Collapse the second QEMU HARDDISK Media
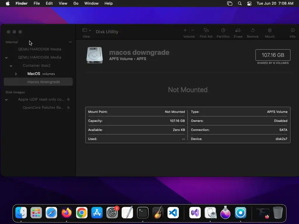This screenshot has height=224, width=299. (x=6, y=57)
